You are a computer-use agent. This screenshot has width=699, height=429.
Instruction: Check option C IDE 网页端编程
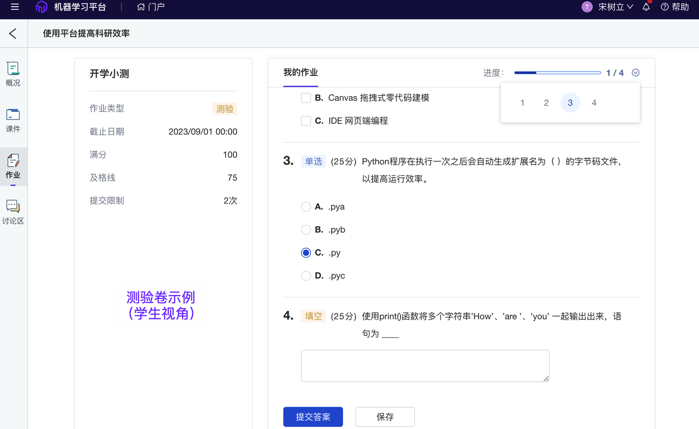coord(306,121)
